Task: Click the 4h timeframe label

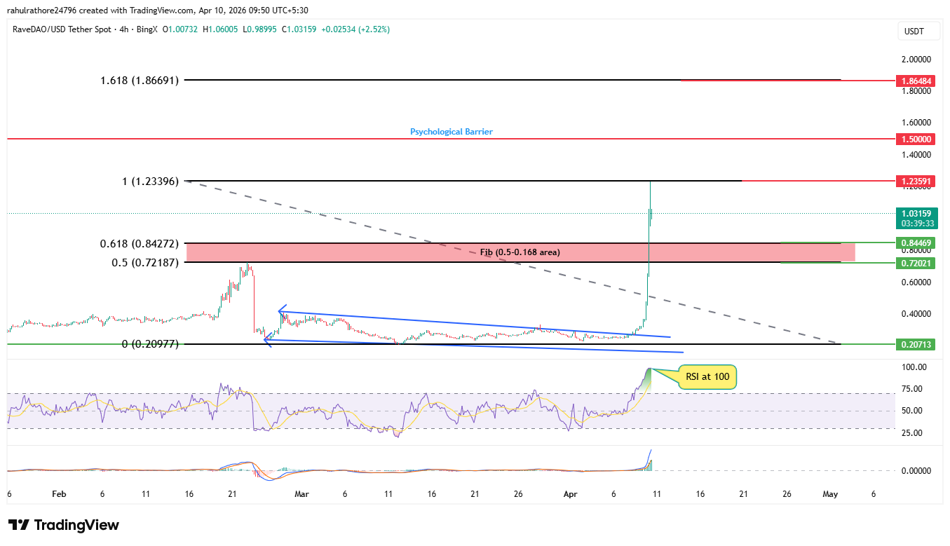Action: click(x=123, y=30)
